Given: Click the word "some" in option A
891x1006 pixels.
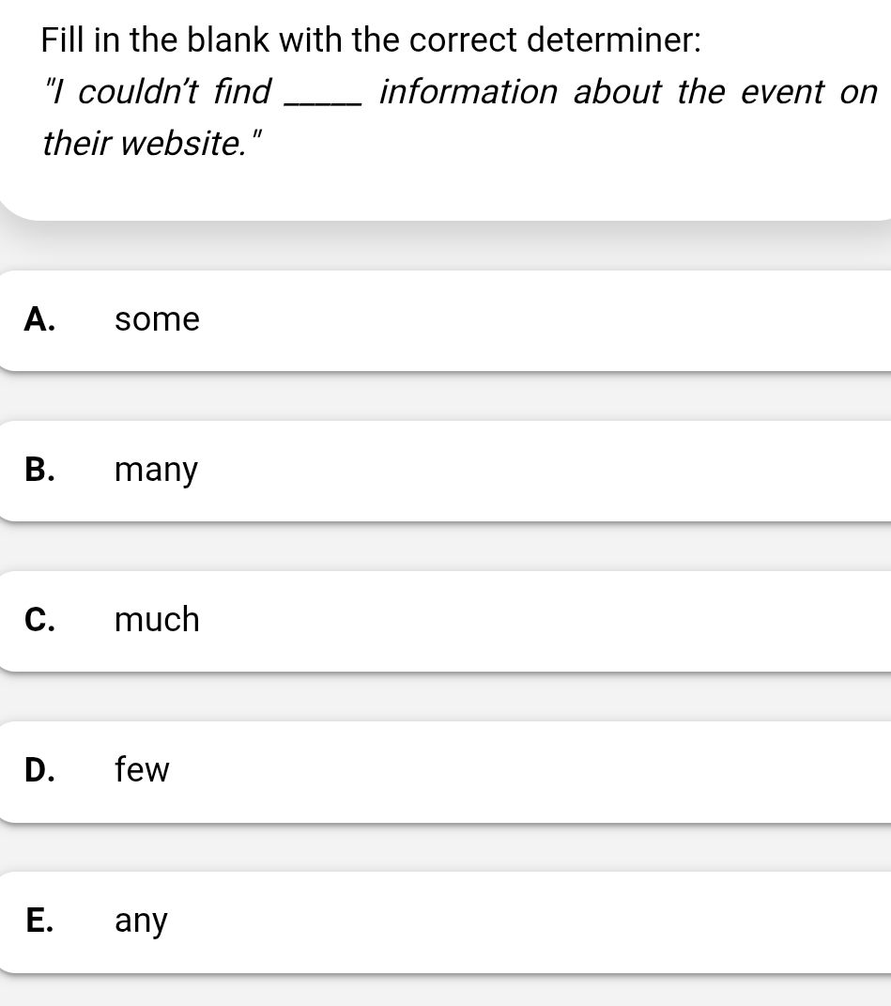Looking at the screenshot, I should click(x=157, y=319).
